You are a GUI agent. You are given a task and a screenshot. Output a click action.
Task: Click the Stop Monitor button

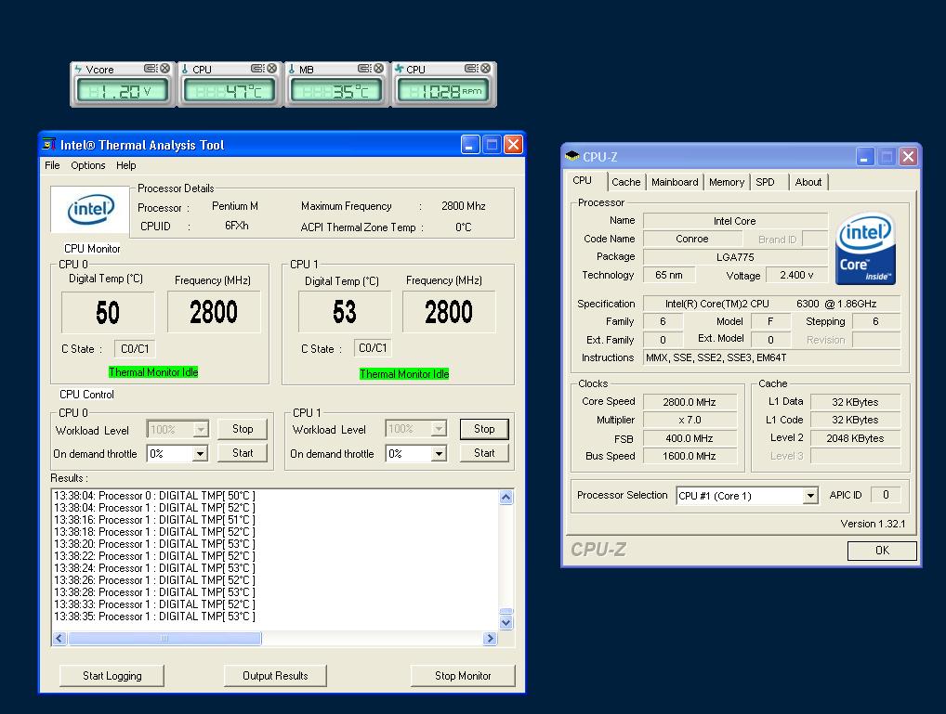pyautogui.click(x=463, y=676)
